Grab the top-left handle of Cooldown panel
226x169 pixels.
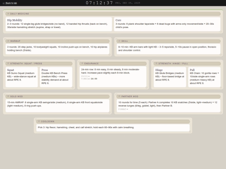(36, 120)
